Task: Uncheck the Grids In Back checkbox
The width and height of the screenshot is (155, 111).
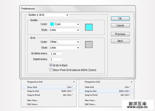Action: click(51, 65)
